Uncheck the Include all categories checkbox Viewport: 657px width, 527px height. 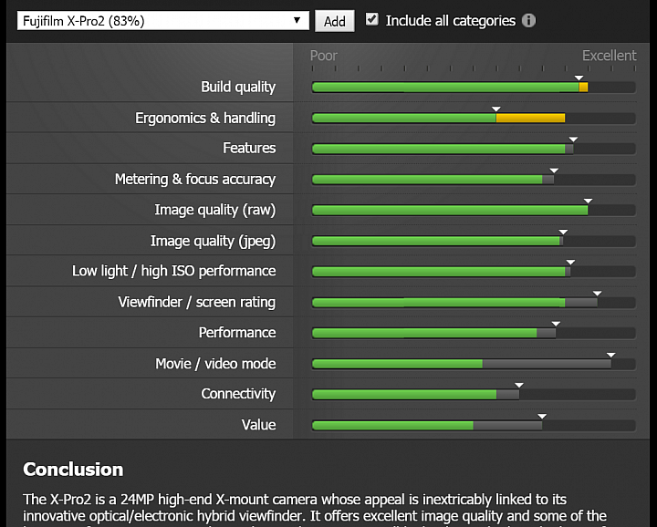[371, 19]
